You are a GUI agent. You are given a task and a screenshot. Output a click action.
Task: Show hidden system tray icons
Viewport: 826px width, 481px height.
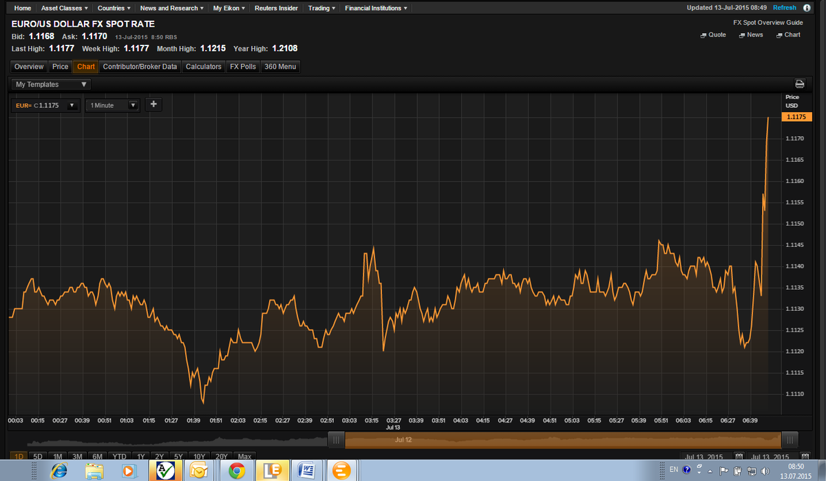point(710,471)
